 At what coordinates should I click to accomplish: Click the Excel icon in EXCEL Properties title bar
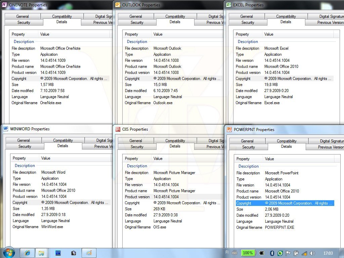pos(228,5)
